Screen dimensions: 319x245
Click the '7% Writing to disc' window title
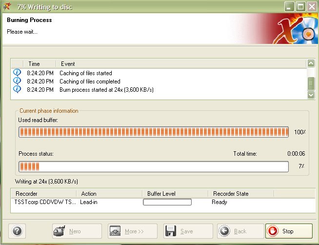(x=45, y=7)
